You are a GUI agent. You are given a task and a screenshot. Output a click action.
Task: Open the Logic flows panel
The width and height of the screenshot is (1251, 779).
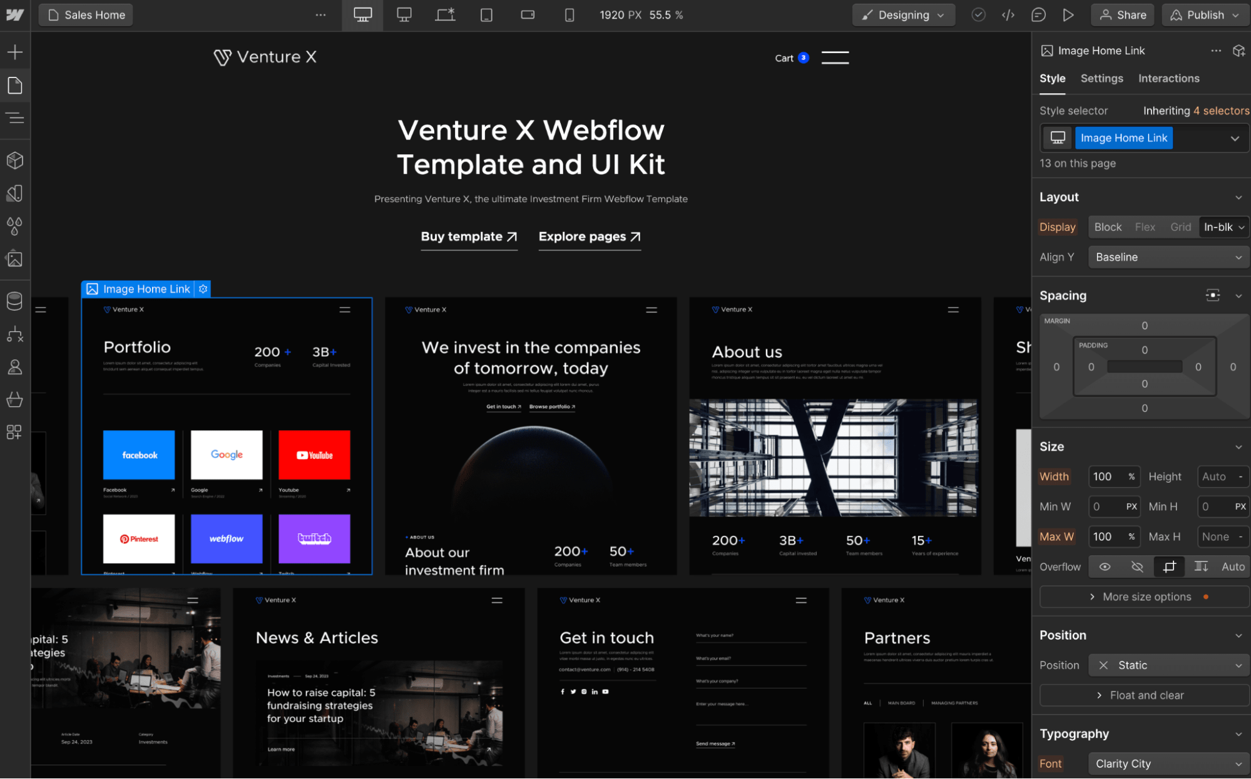coord(15,334)
